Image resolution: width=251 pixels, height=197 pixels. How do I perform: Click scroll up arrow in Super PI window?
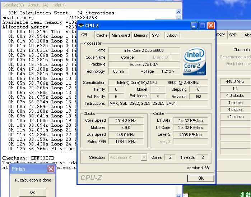click(179, 12)
